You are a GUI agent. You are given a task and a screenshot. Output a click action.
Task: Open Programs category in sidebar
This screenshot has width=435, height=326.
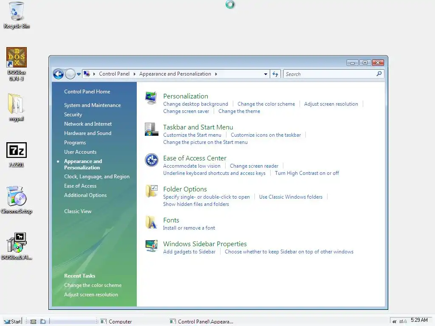point(75,143)
